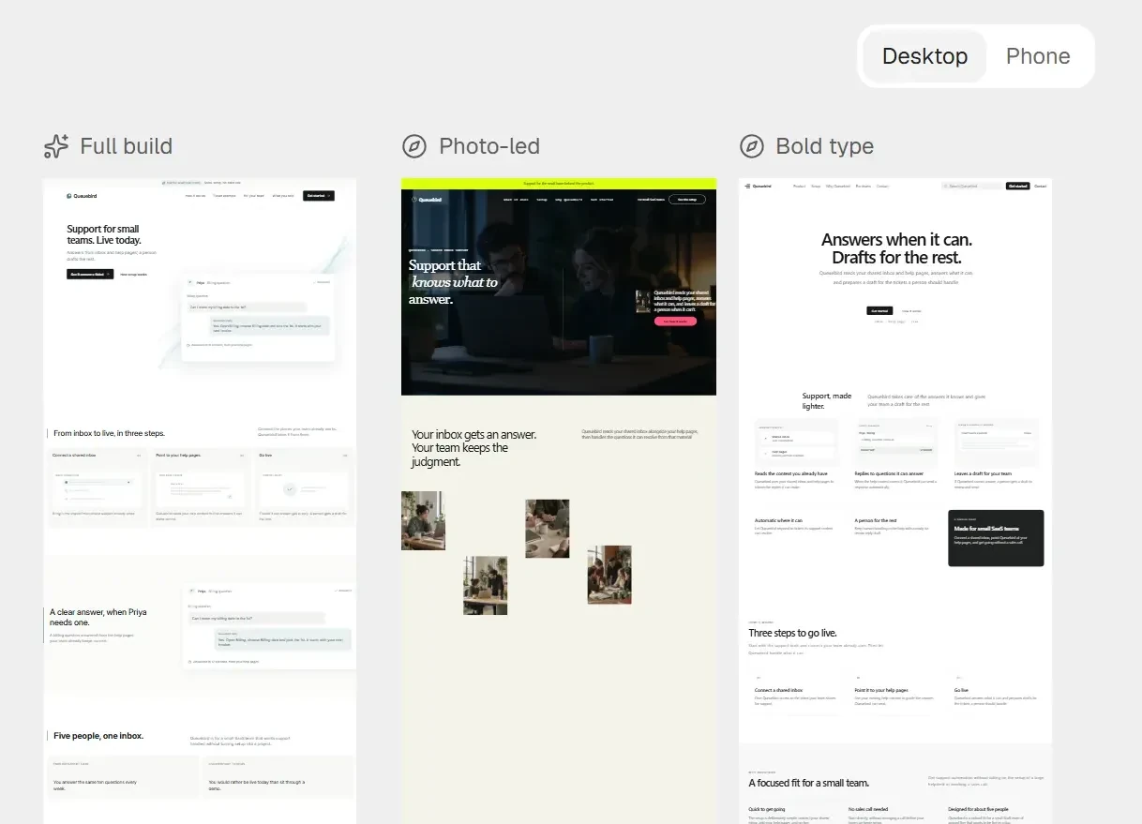This screenshot has height=824, width=1142.
Task: Click the compass icon beside Photo-led
Action: point(413,146)
